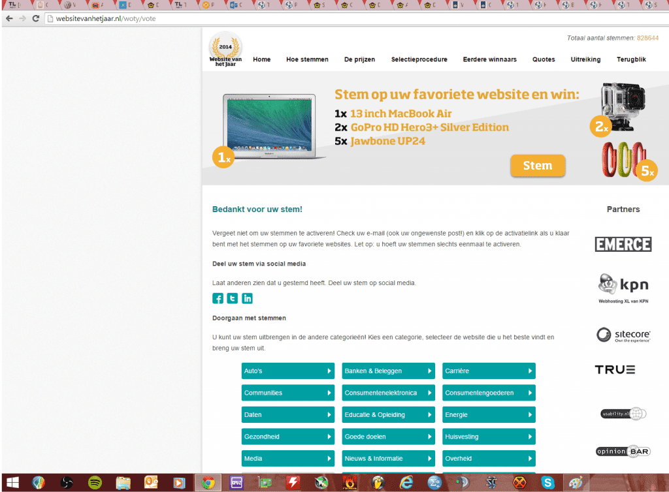This screenshot has width=669, height=492.
Task: Open Skype from the taskbar
Action: click(547, 483)
